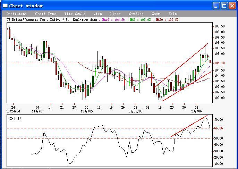Click the Chart window title bar icon
Image resolution: width=238 pixels, height=169 pixels.
click(5, 6)
